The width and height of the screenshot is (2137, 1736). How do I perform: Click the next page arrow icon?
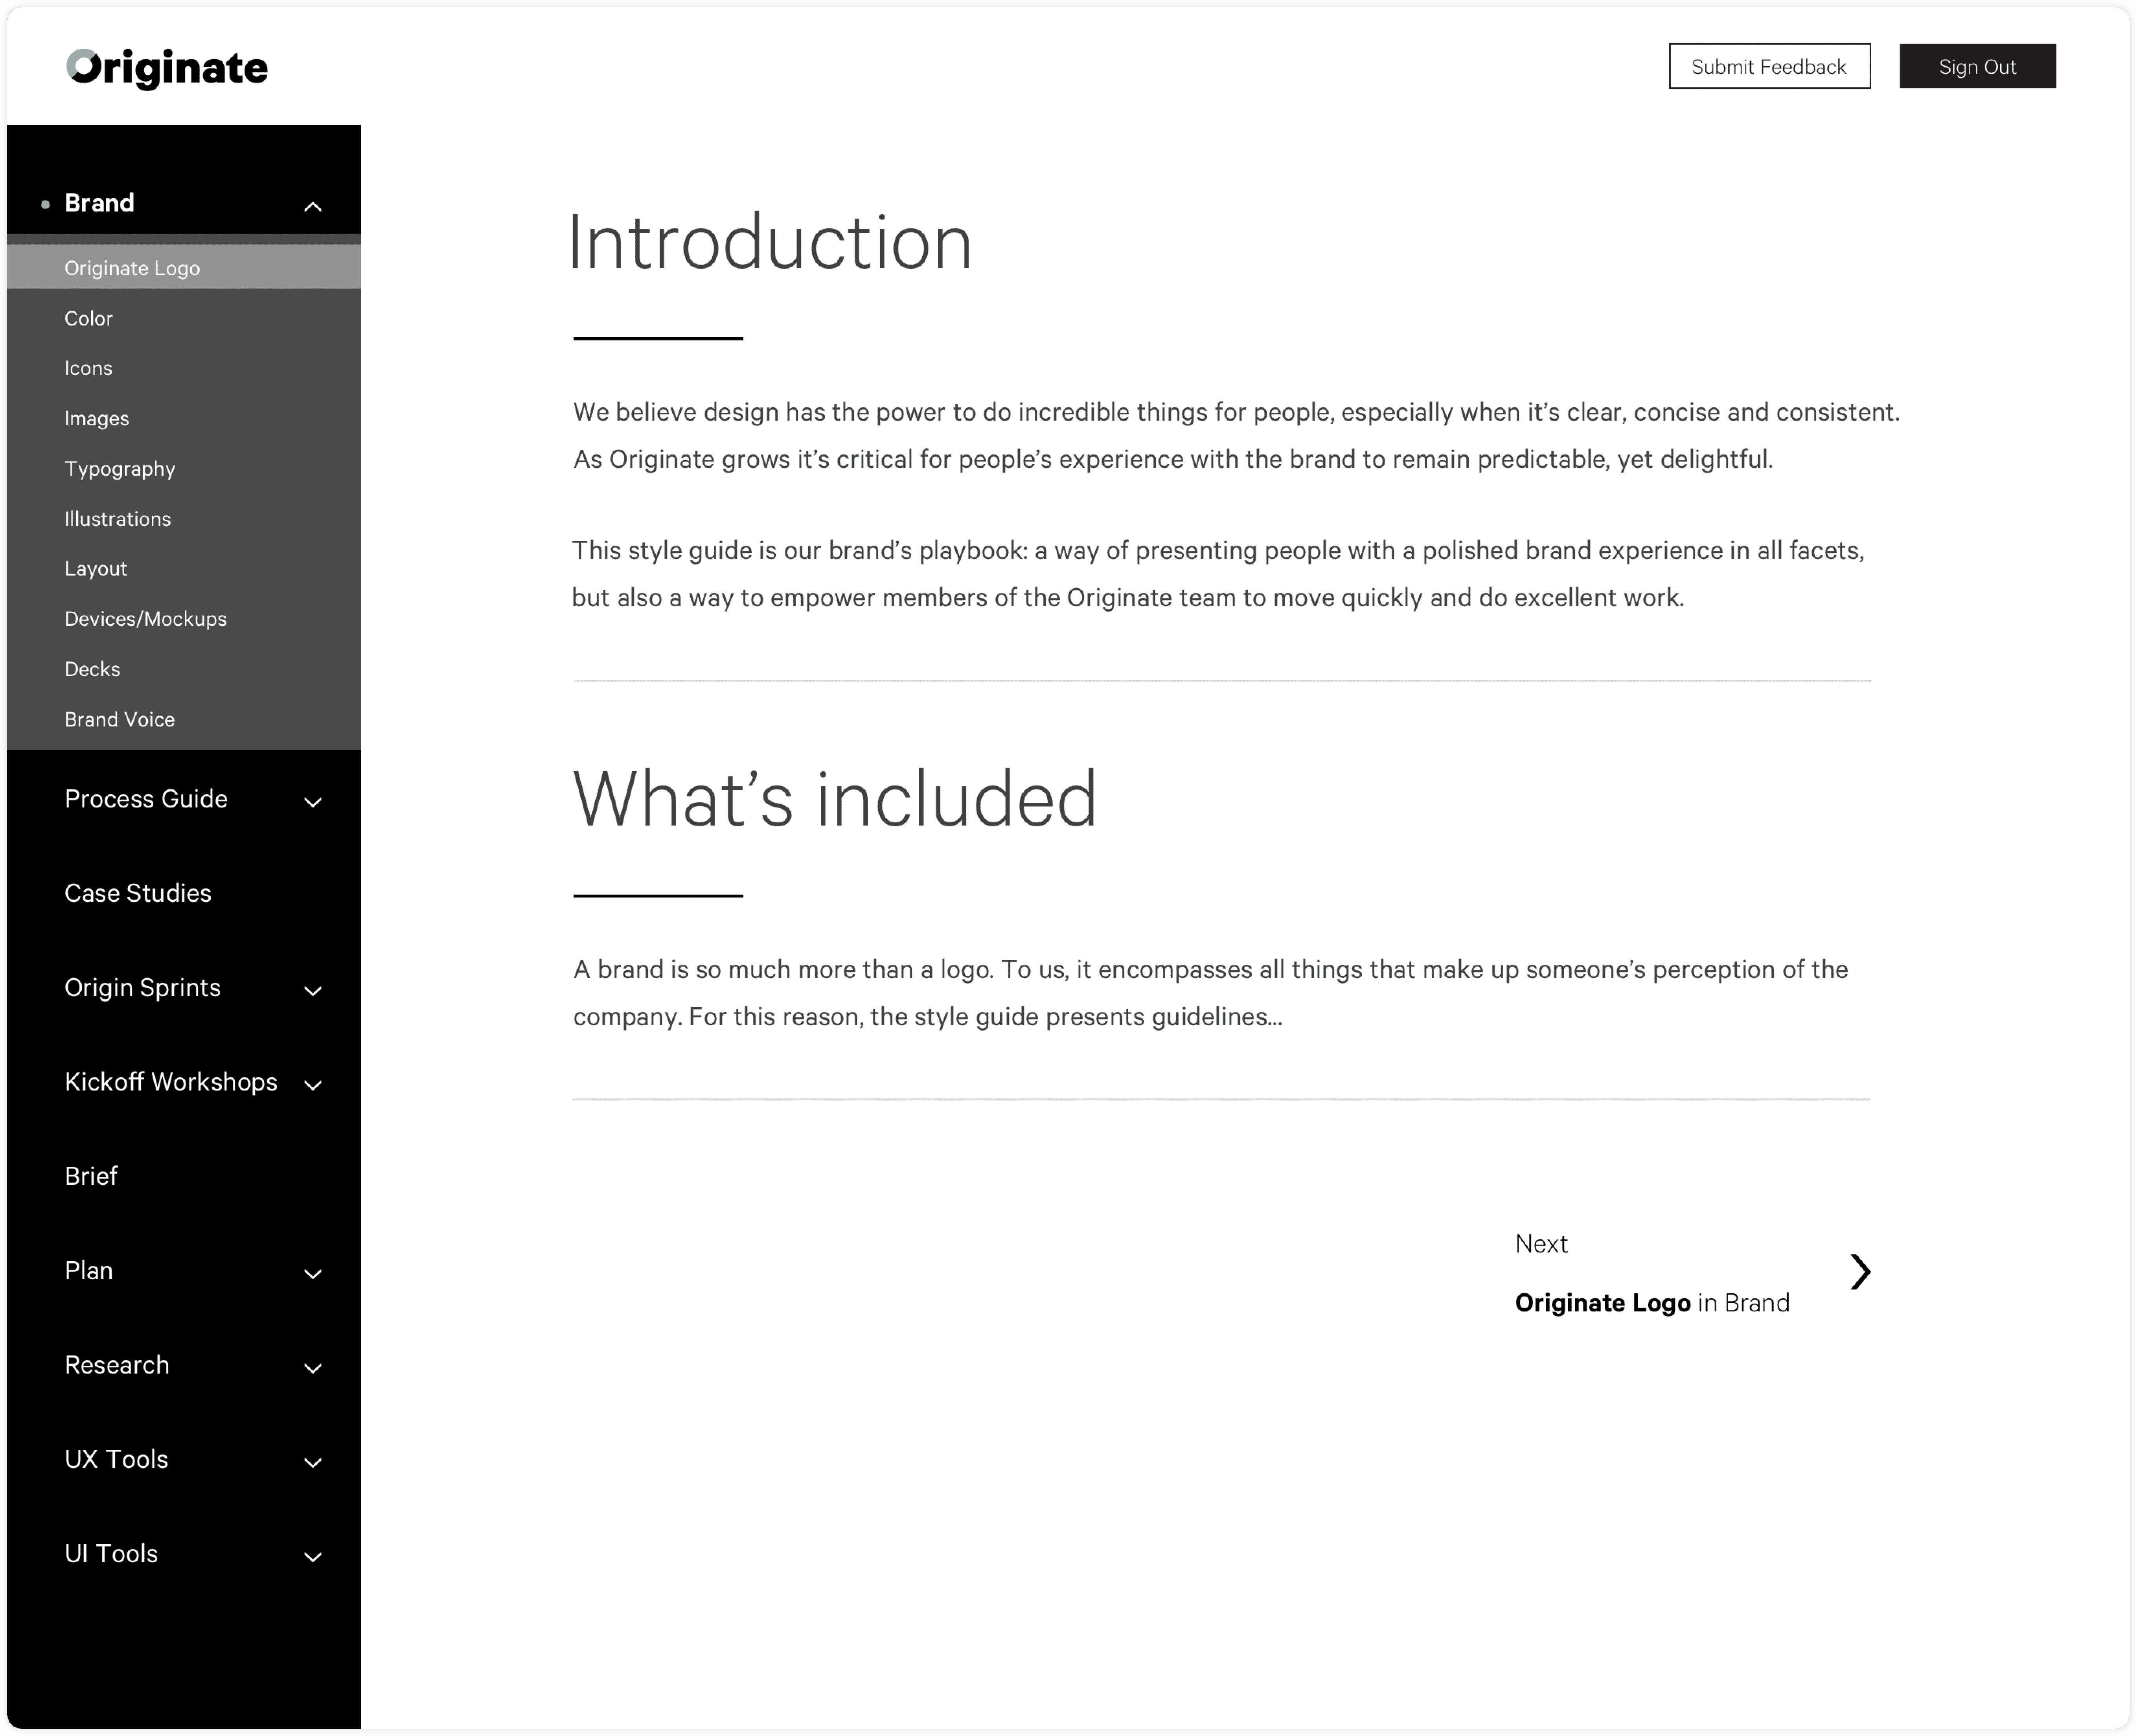coord(1859,1272)
